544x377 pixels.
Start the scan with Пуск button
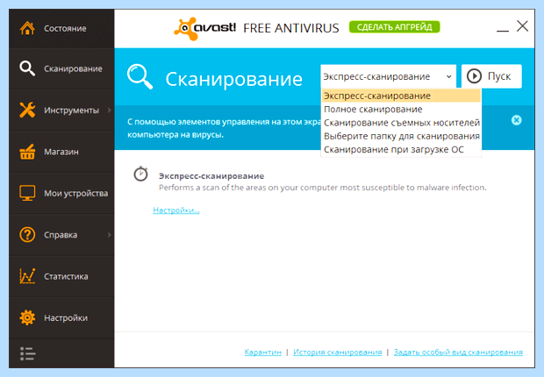[491, 76]
